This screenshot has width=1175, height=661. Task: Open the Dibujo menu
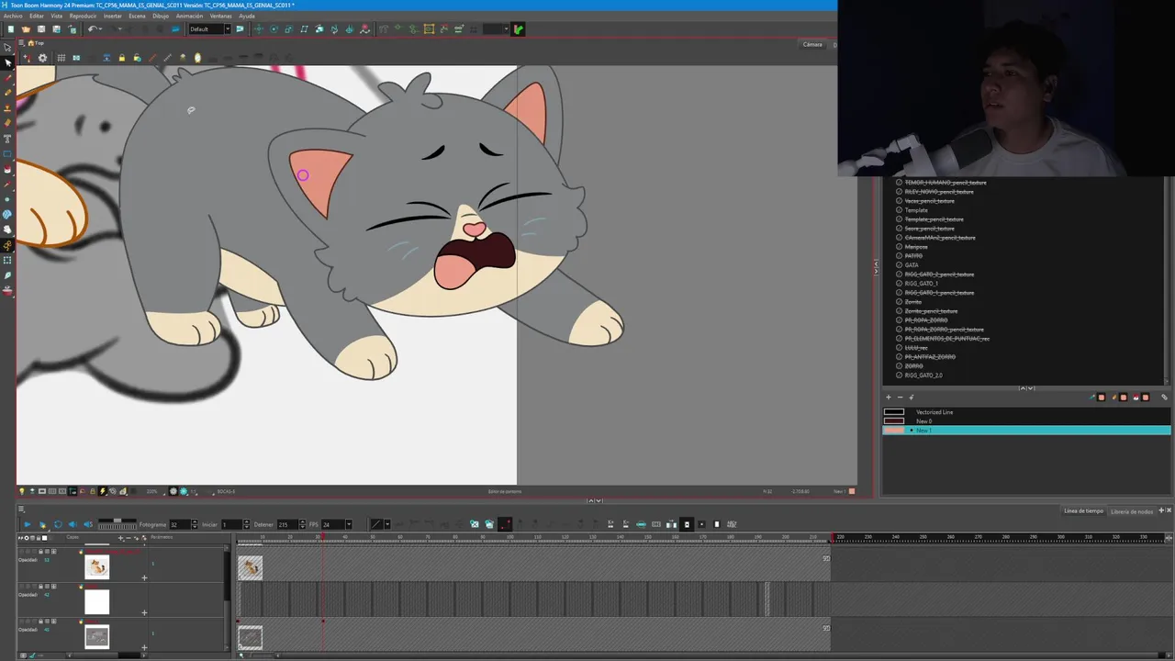coord(161,16)
